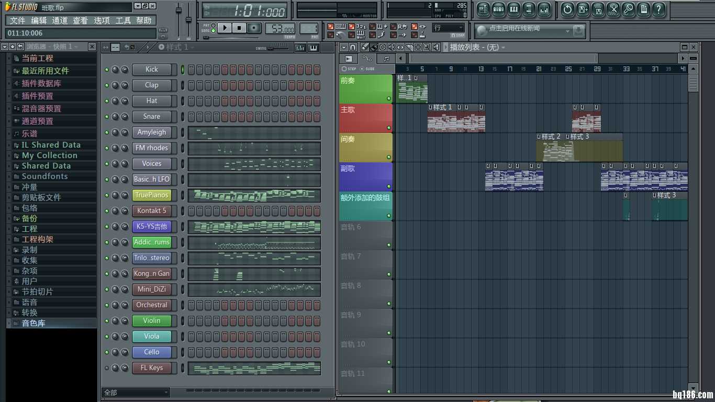Open the 查看 menu
This screenshot has height=402, width=715.
81,20
